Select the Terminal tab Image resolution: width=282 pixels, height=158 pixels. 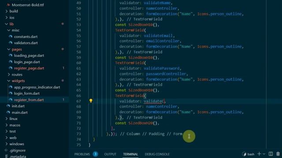click(130, 154)
